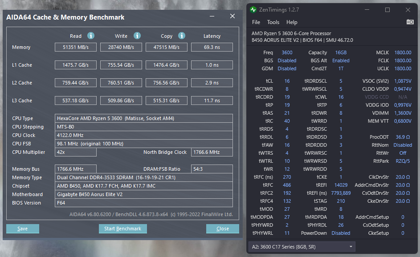Click the B450 AORUS ELITE V2 BIOS text
This screenshot has height=257, width=420.
pyautogui.click(x=302, y=40)
